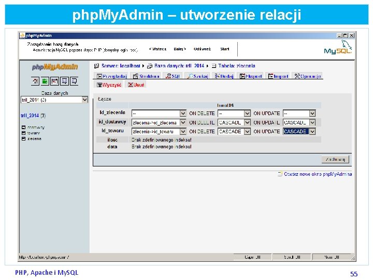Click the MySQL dolphin logo
The width and height of the screenshot is (373, 280).
338,47
